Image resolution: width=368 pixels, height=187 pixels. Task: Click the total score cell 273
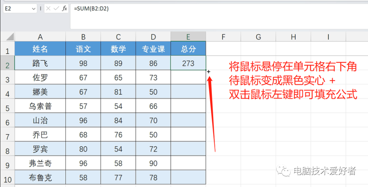[188, 63]
